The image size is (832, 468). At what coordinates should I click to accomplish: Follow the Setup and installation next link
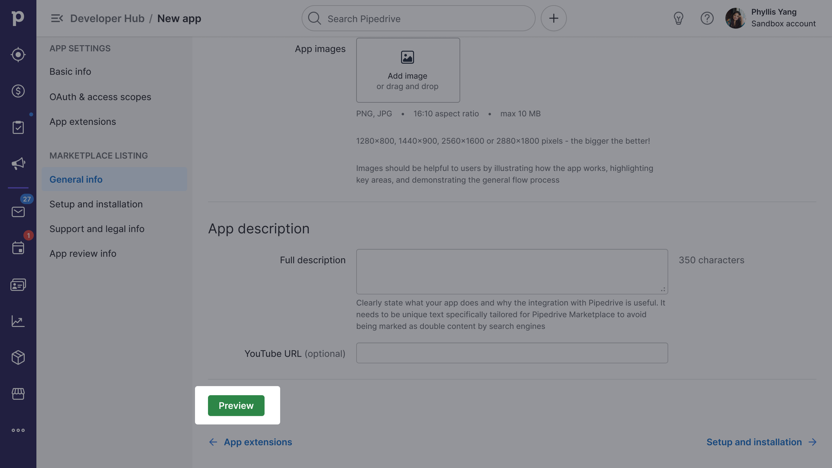pos(760,442)
